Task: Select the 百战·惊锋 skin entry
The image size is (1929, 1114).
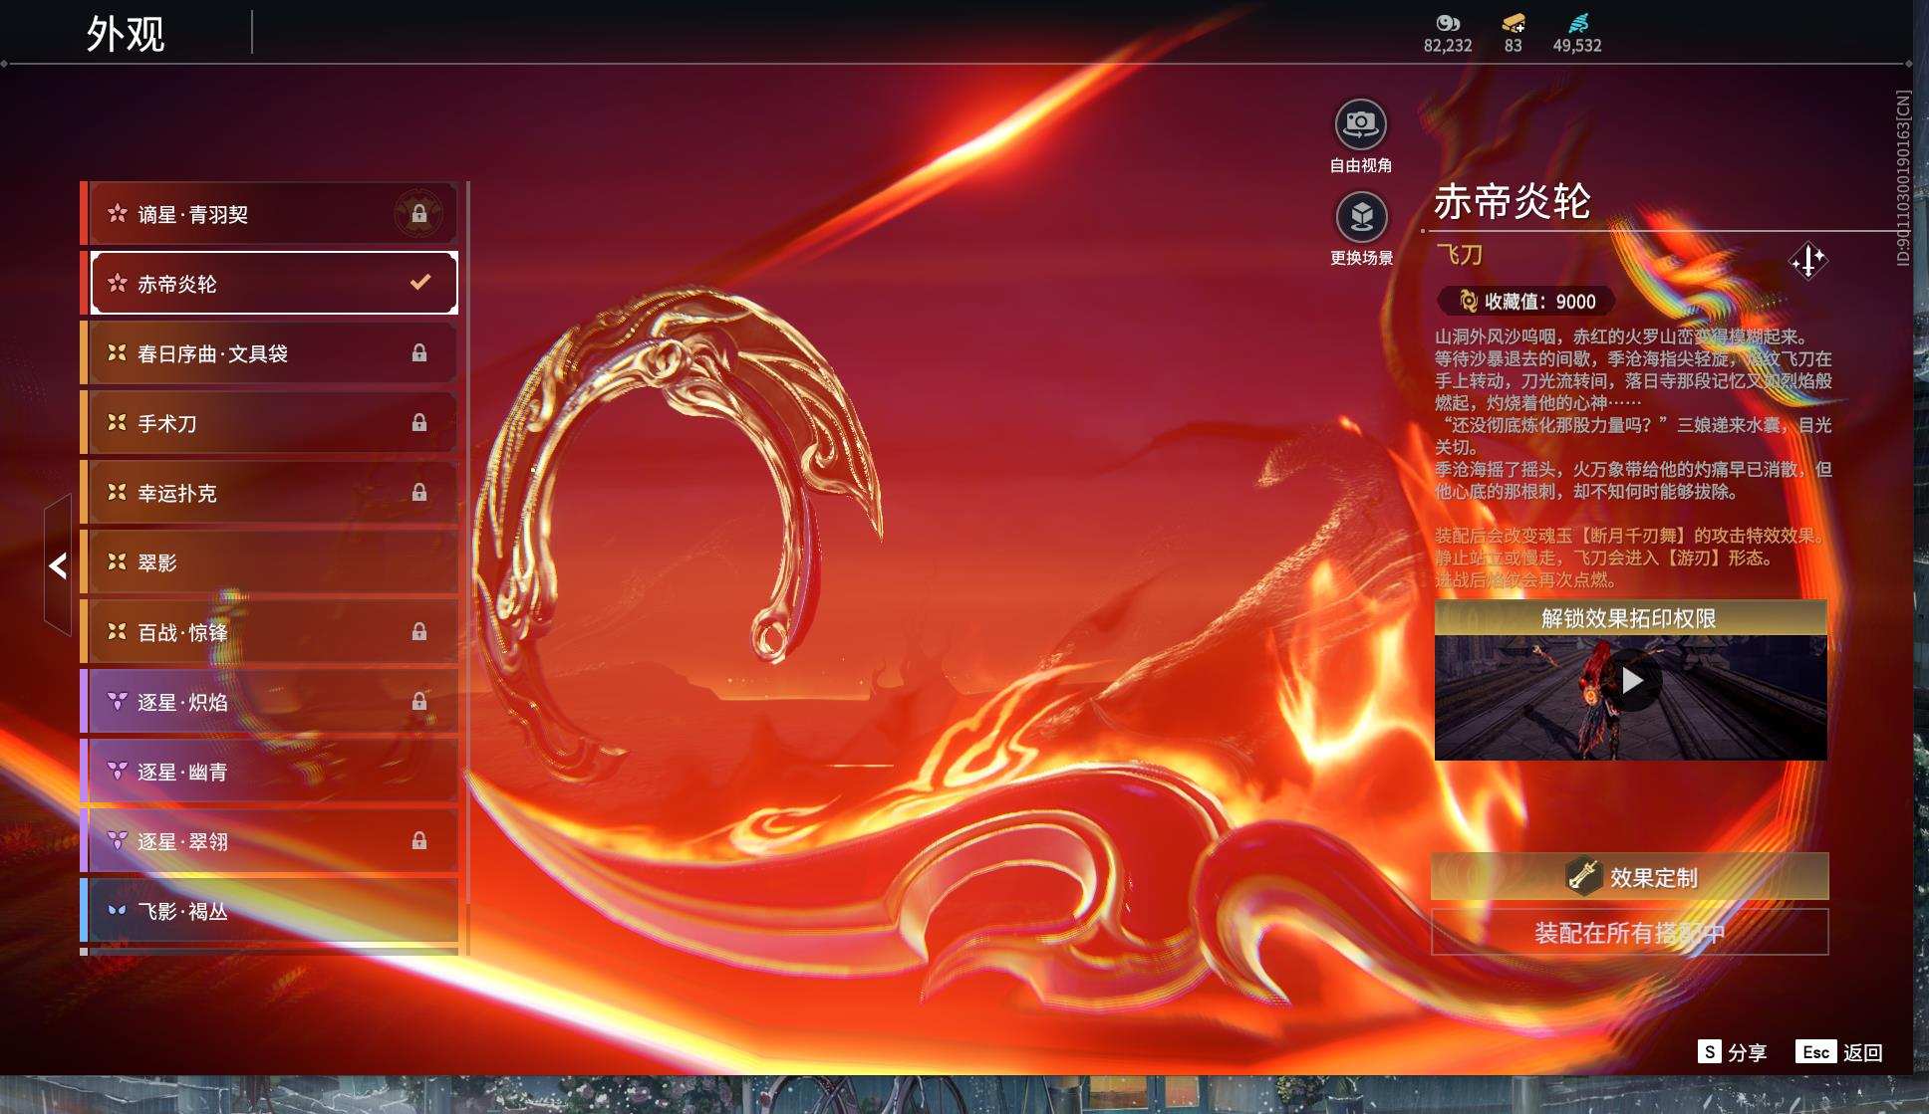Action: point(269,632)
